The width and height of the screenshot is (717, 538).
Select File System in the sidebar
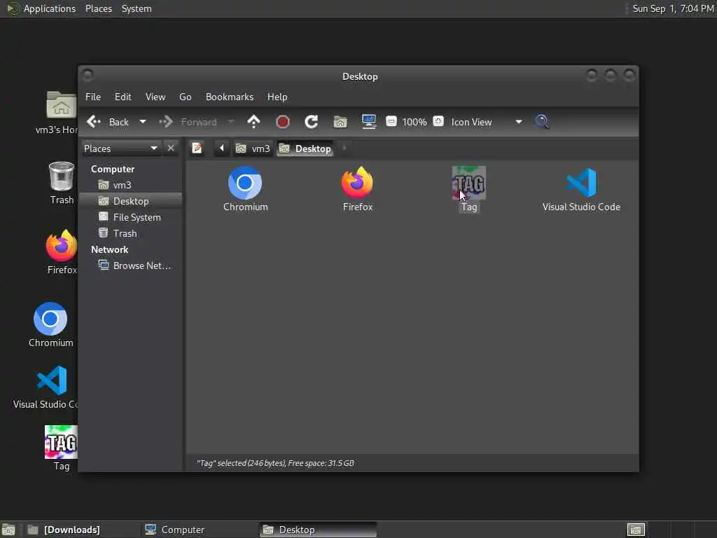[131, 217]
